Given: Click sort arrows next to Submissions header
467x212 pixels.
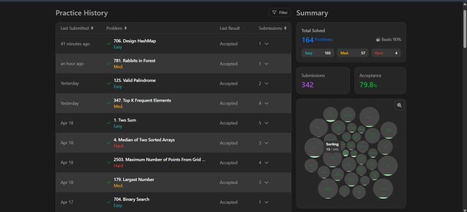Looking at the screenshot, I should point(285,28).
